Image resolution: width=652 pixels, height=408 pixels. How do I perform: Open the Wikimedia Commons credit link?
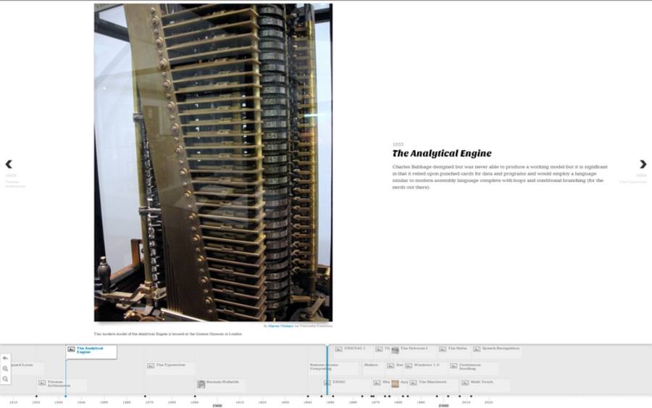coord(316,326)
